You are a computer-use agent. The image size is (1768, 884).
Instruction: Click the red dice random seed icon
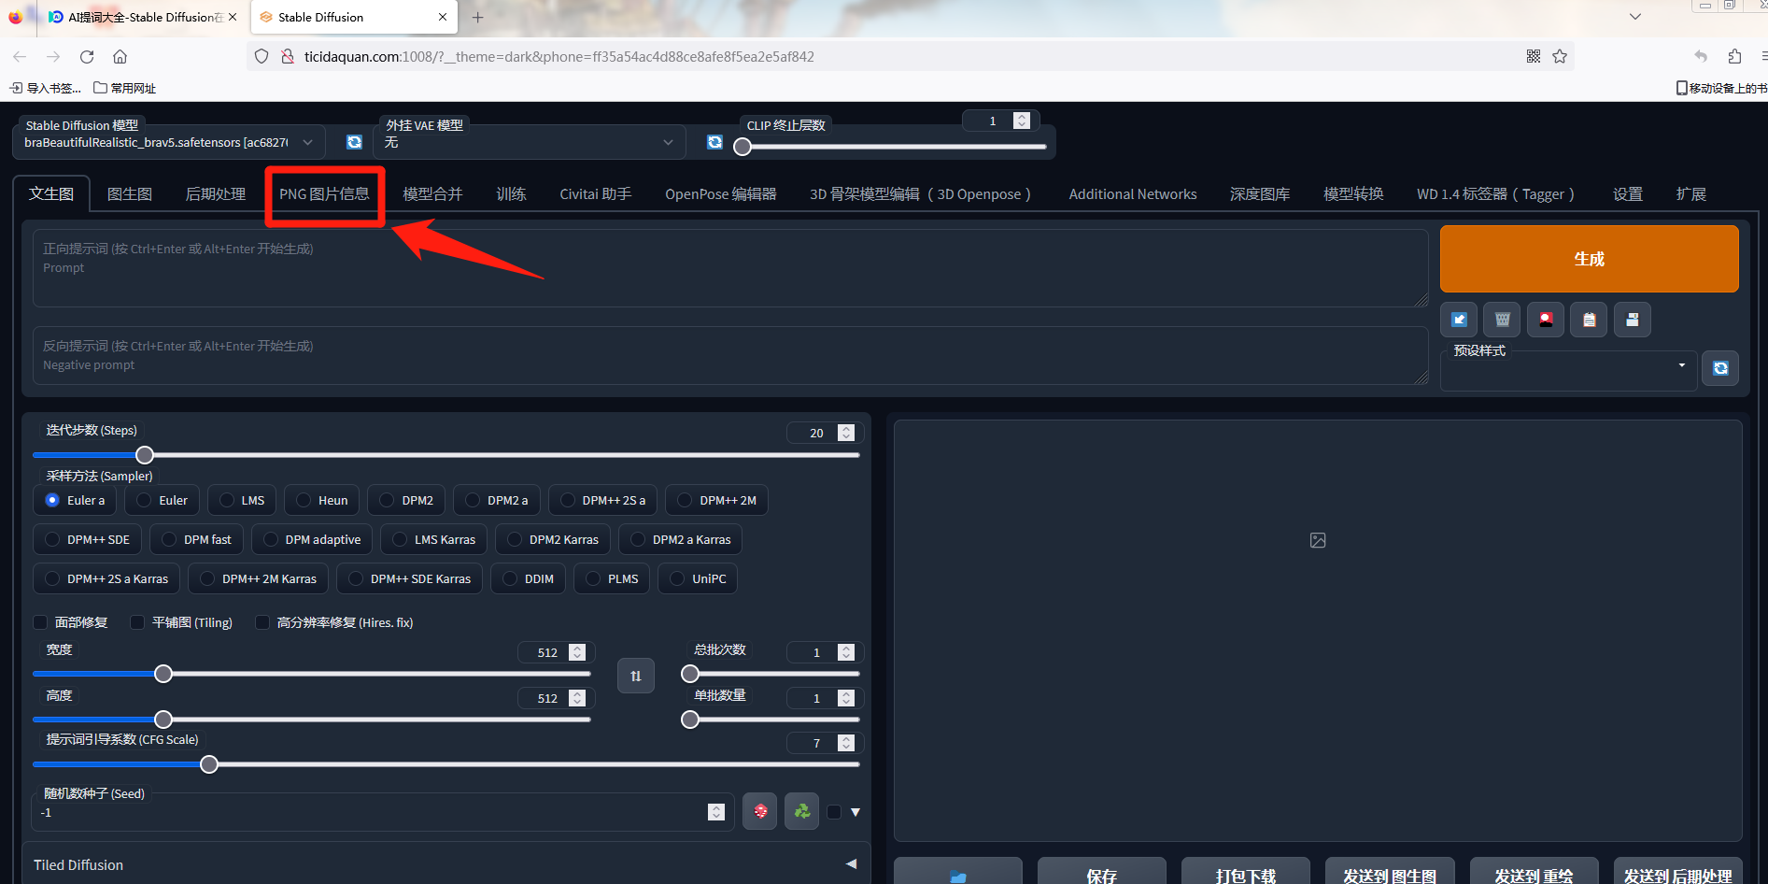[x=760, y=811]
